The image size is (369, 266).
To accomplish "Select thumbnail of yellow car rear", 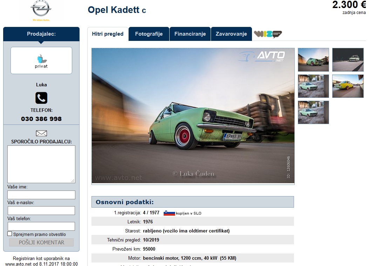I will [348, 86].
